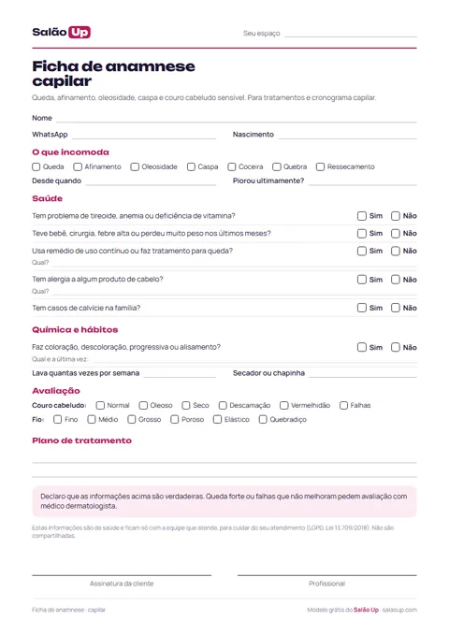Mark Sim for tireoide problem question
The width and height of the screenshot is (449, 635).
362,216
